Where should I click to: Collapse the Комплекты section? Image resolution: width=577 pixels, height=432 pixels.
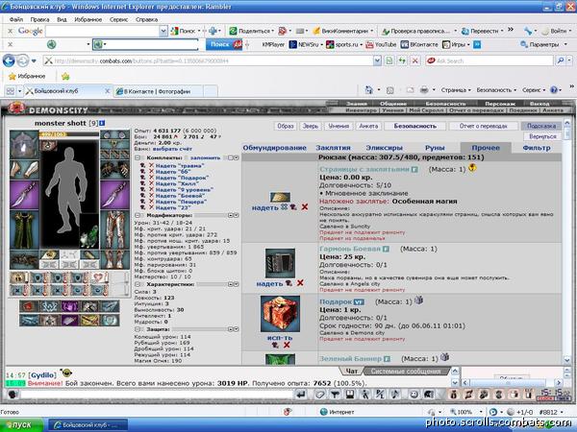click(138, 158)
